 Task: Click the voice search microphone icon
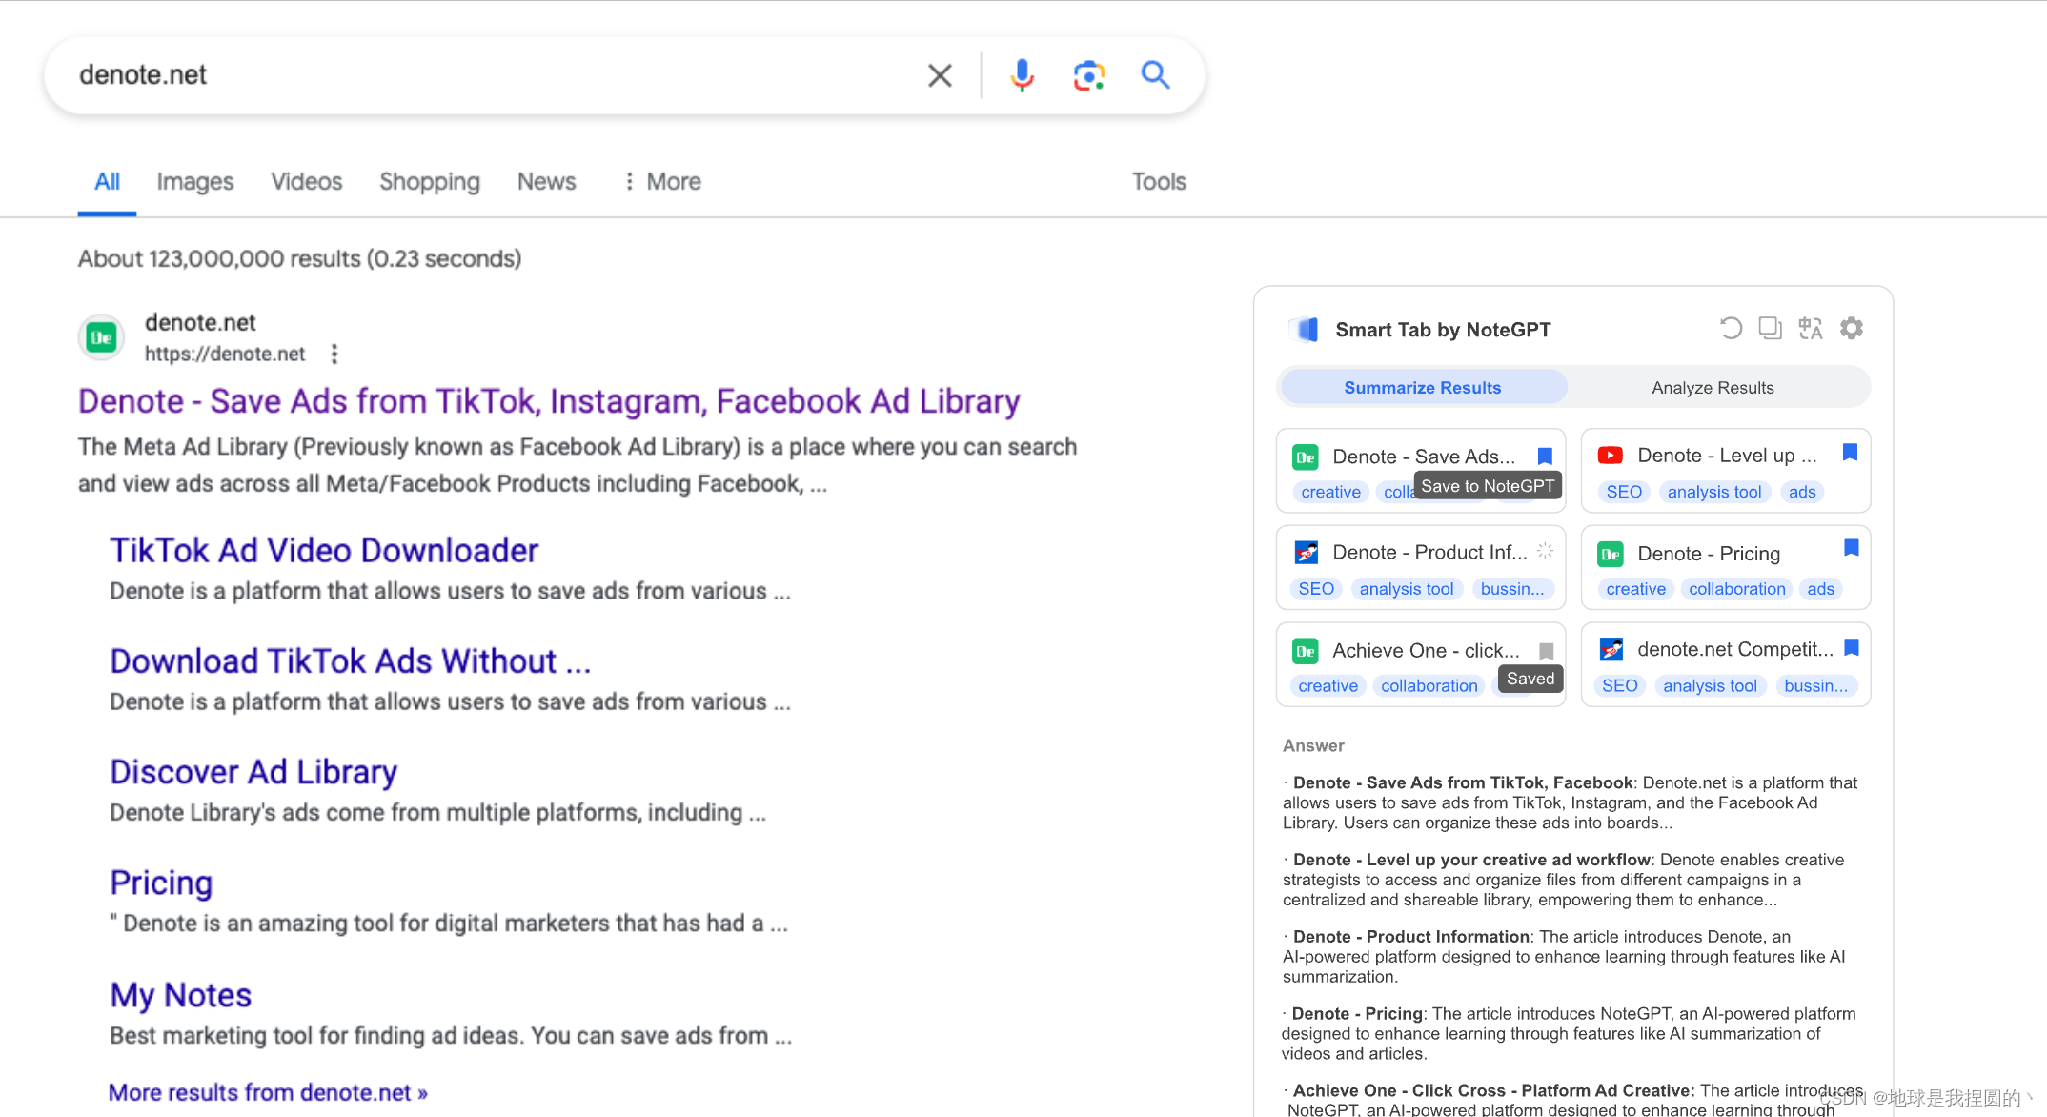(1022, 74)
